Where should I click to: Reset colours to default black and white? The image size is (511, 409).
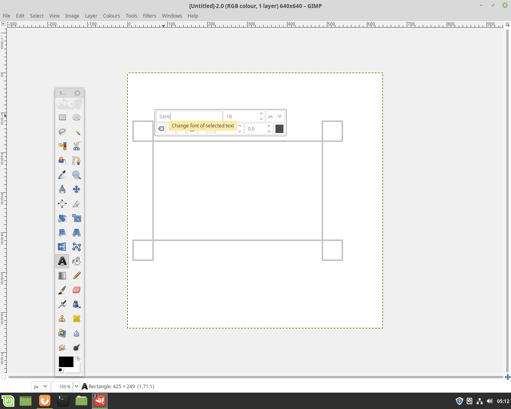click(61, 371)
